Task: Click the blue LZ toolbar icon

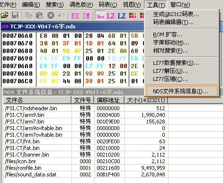Action: [x=122, y=16]
